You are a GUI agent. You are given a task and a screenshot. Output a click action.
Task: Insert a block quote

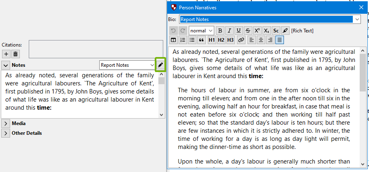(201, 40)
